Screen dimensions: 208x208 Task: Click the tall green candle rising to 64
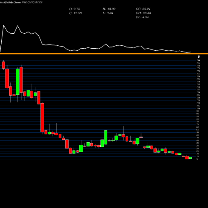pos(106,137)
